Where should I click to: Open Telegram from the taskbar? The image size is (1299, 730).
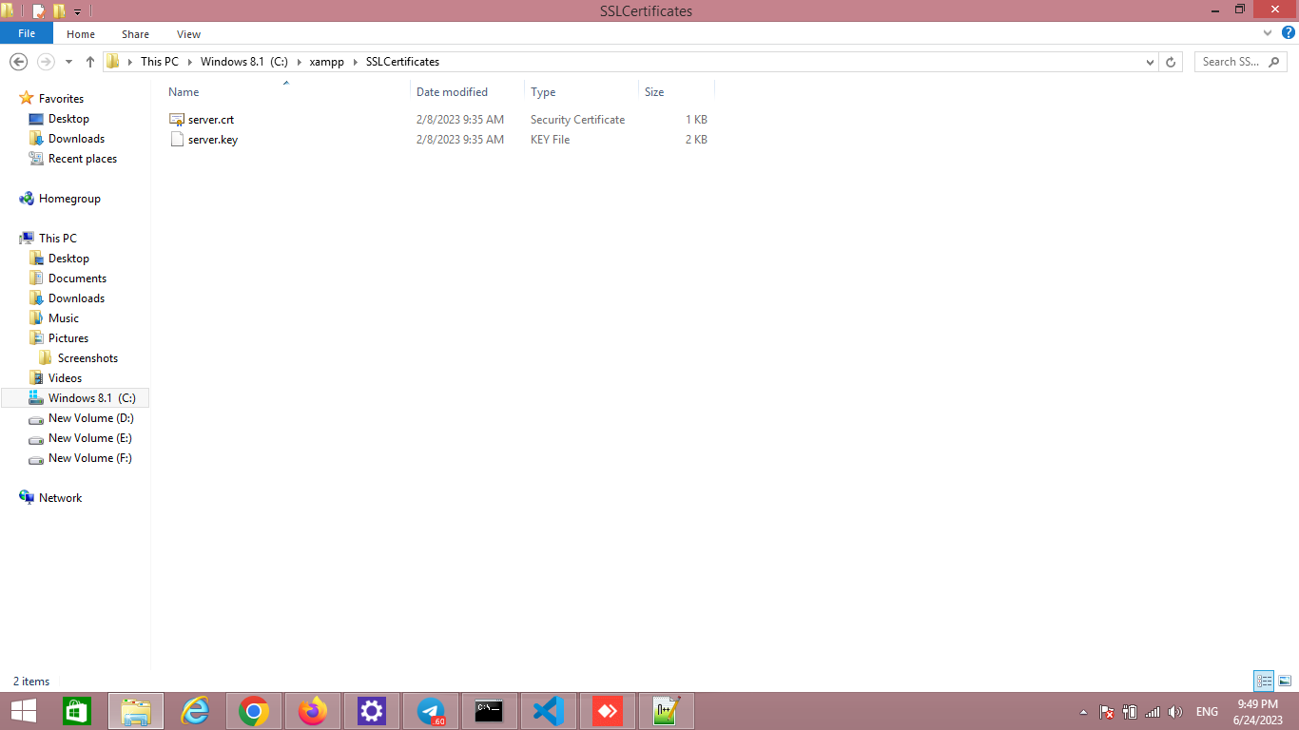tap(431, 711)
